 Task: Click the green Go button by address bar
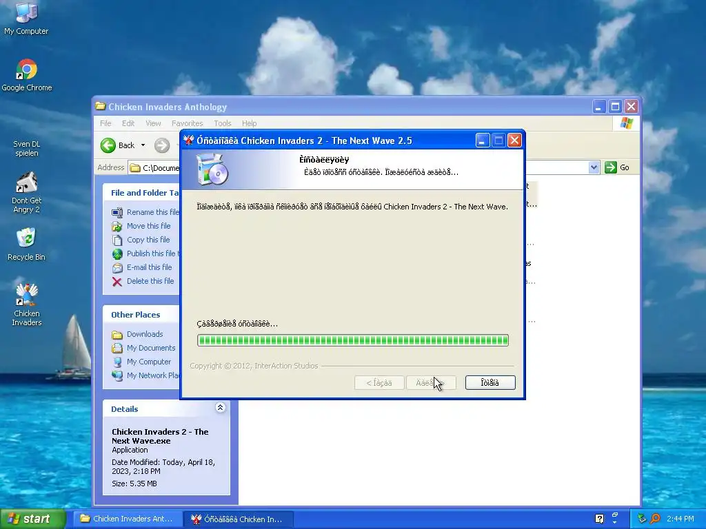(617, 167)
